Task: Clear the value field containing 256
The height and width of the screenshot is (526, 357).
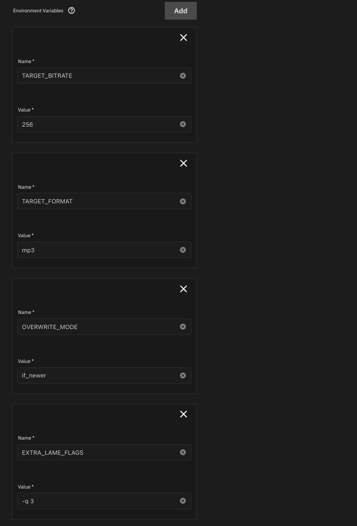Action: (x=183, y=124)
